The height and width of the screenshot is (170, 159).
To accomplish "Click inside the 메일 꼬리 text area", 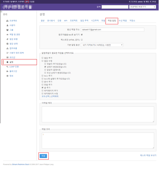I will click(x=98, y=141).
